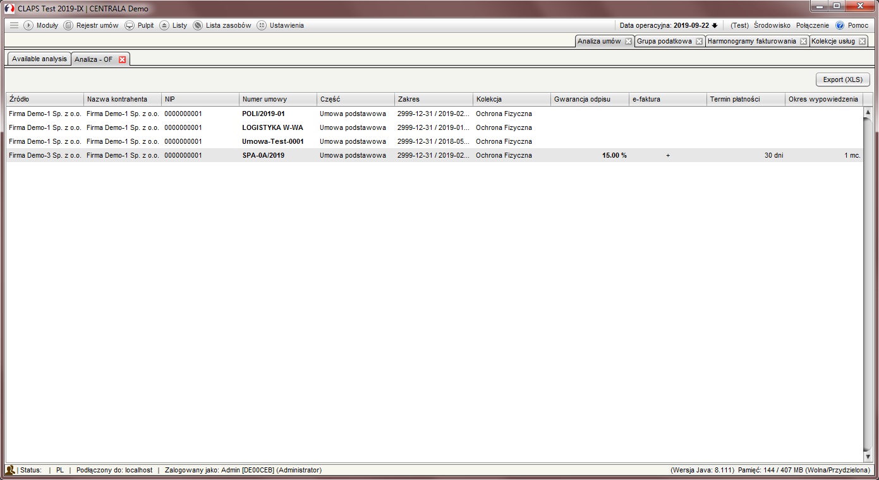The width and height of the screenshot is (879, 480).
Task: Sort by Gwarancja odpisu column header
Action: 590,99
